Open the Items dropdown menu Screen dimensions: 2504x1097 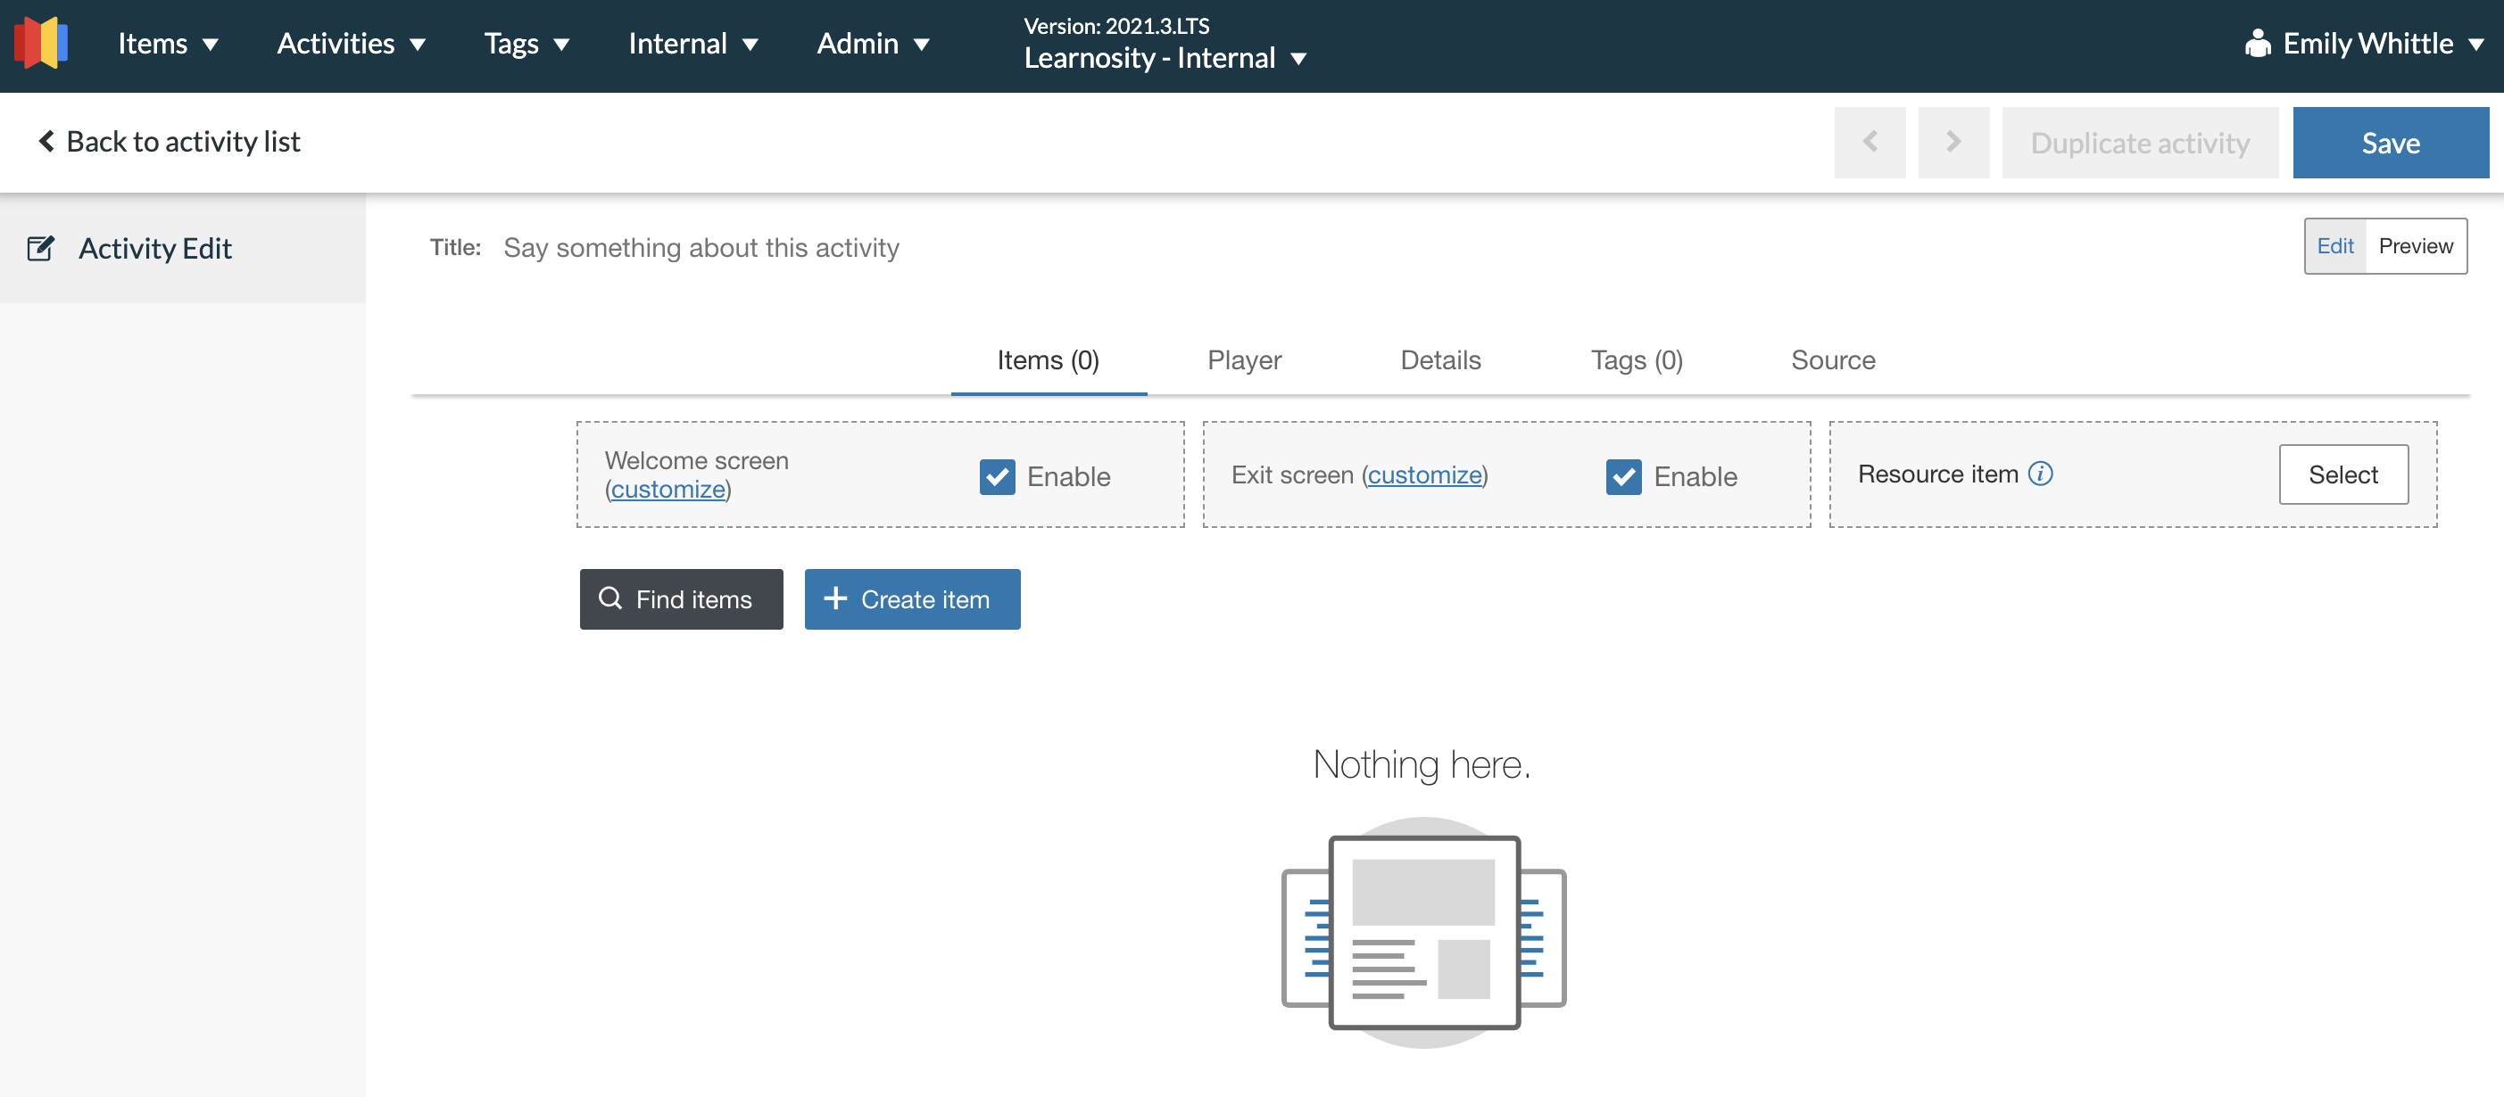tap(167, 44)
